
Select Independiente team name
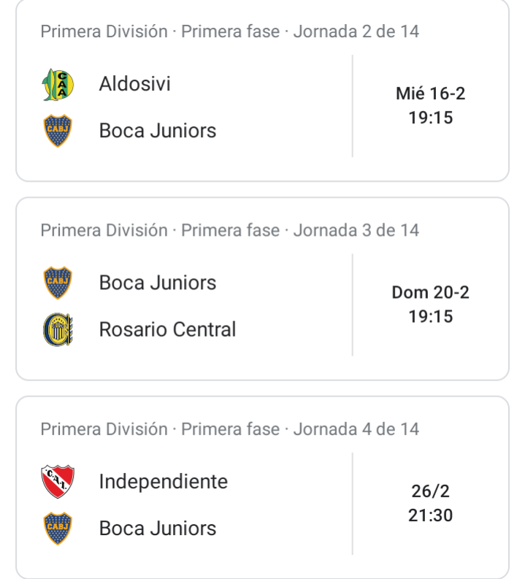pos(163,482)
